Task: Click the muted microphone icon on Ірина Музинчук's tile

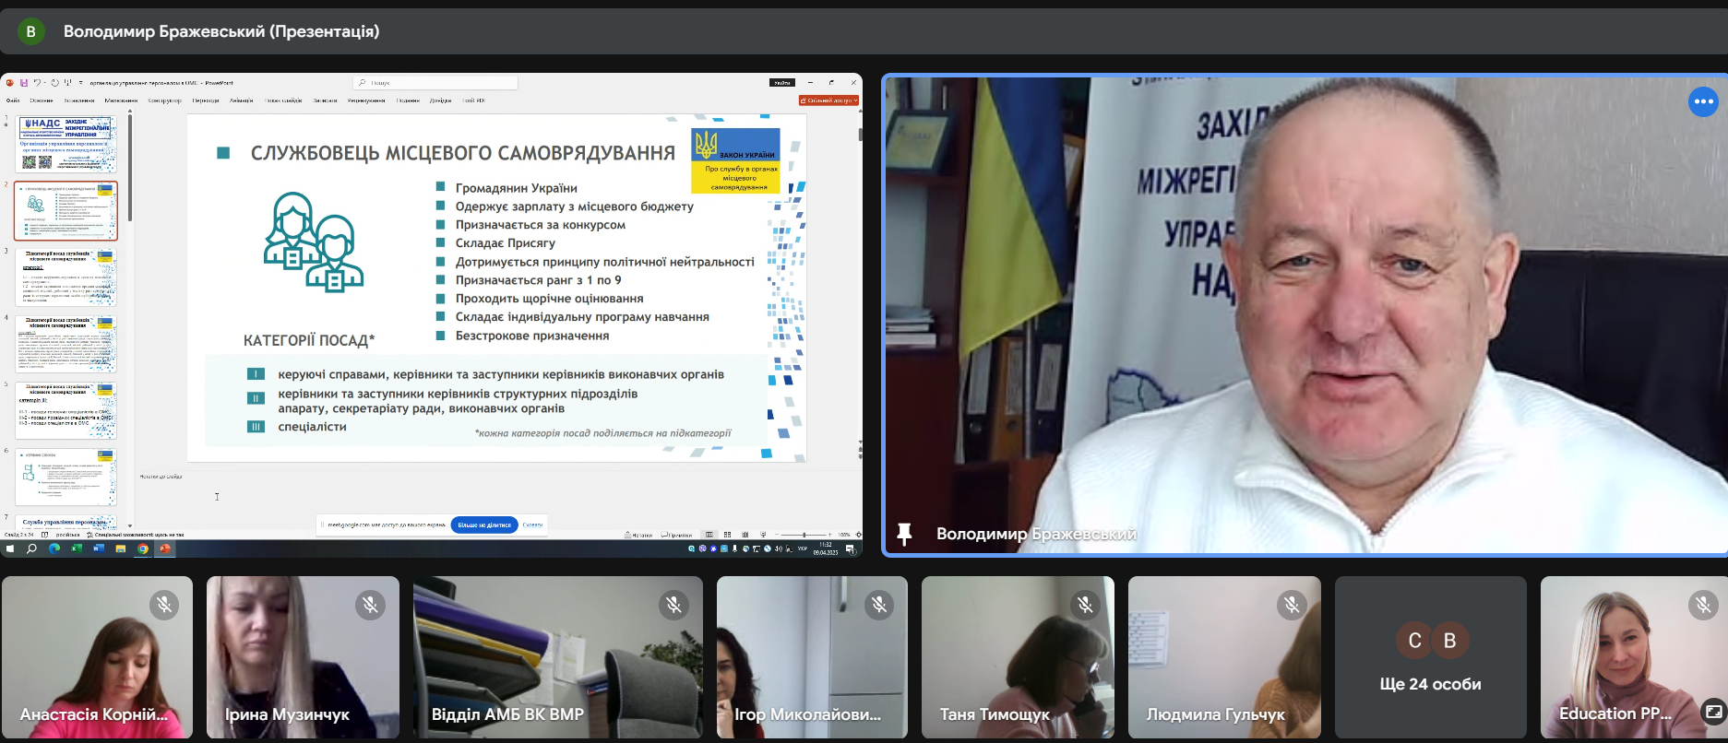Action: (370, 605)
